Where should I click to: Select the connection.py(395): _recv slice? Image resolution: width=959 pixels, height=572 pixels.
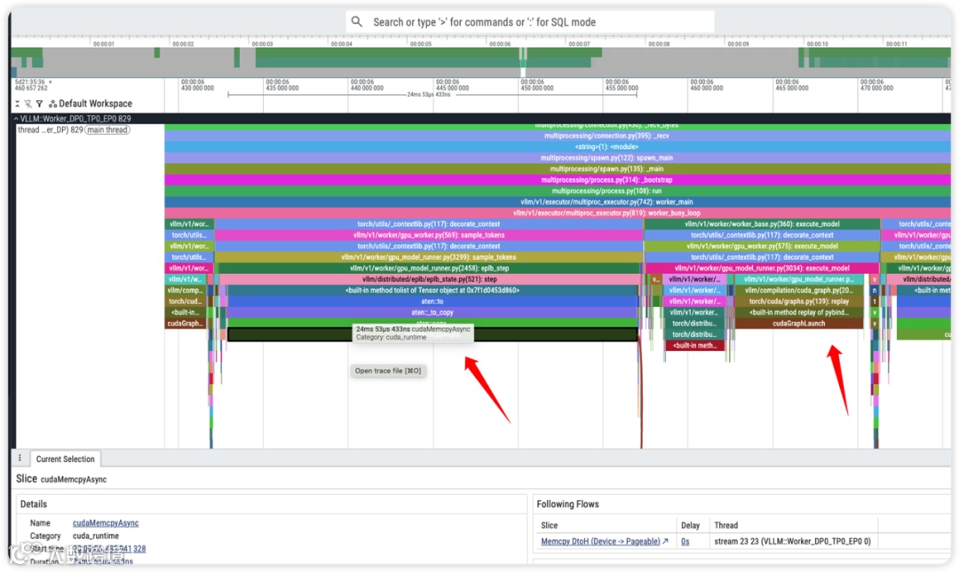point(557,137)
